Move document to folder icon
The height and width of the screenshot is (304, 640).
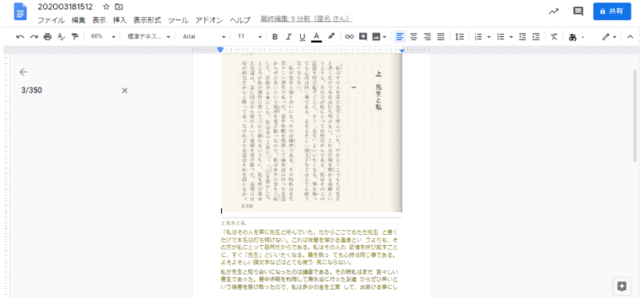click(x=119, y=7)
